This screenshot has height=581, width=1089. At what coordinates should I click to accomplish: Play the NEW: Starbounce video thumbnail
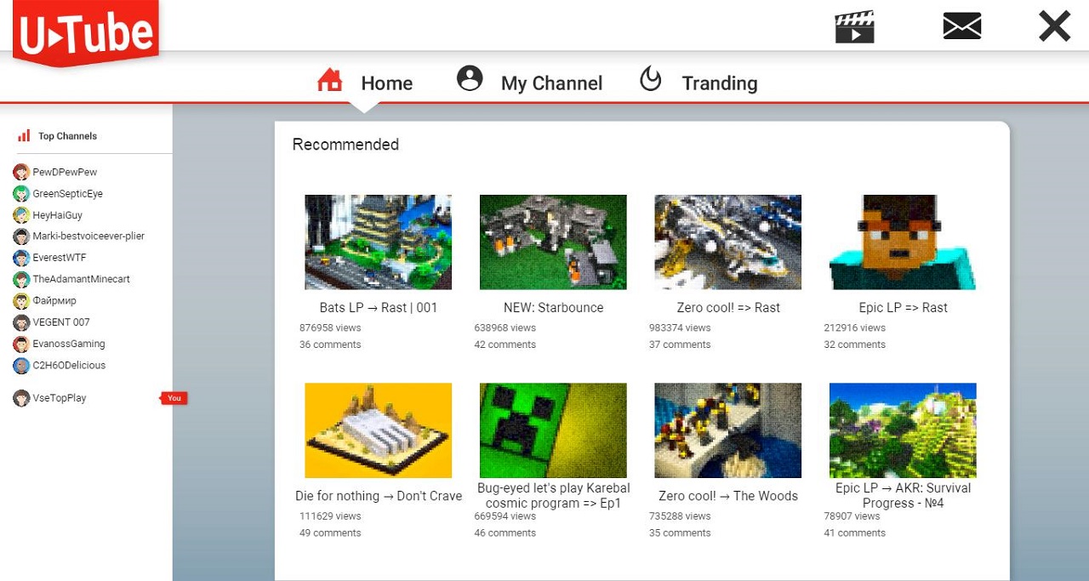(553, 242)
